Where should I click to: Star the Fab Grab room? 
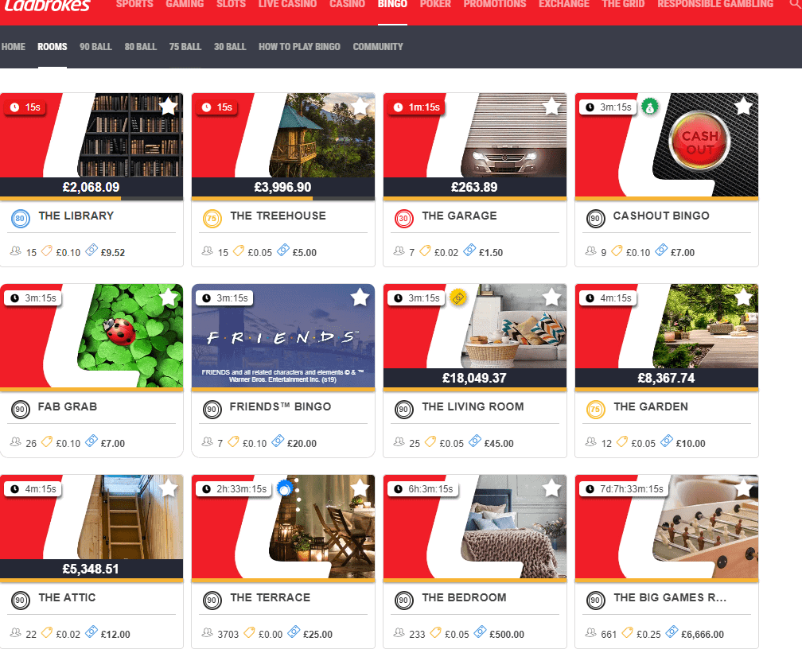tap(169, 297)
